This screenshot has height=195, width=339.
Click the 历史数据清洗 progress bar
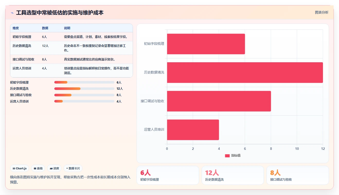tap(84, 89)
